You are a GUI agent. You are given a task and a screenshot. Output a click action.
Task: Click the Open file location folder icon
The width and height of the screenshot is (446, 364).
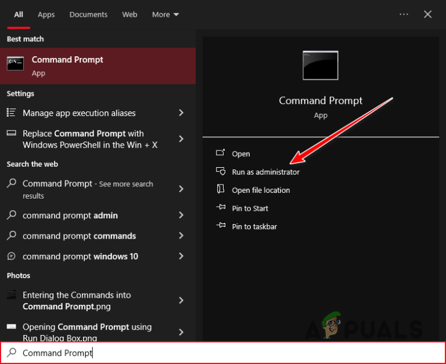[221, 189]
